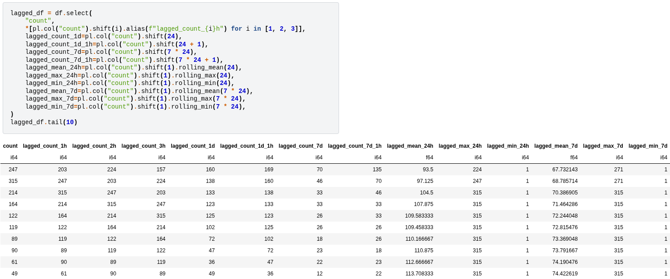Click the cell value 97.125
Image resolution: width=670 pixels, height=279 pixels.
click(425, 181)
